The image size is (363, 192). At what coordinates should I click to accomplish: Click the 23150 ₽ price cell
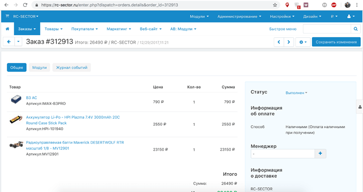(160, 150)
